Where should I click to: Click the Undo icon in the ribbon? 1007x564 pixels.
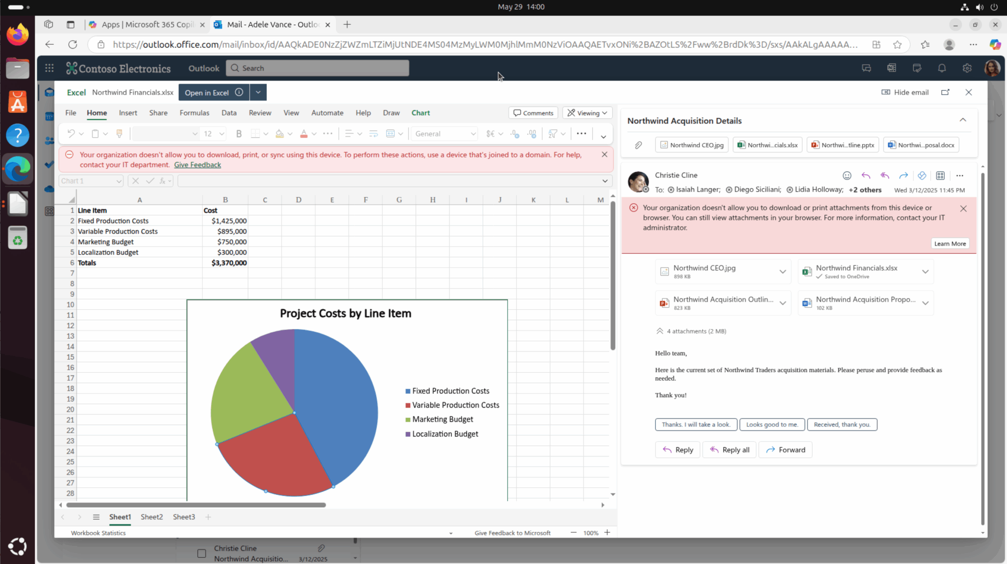pos(71,134)
